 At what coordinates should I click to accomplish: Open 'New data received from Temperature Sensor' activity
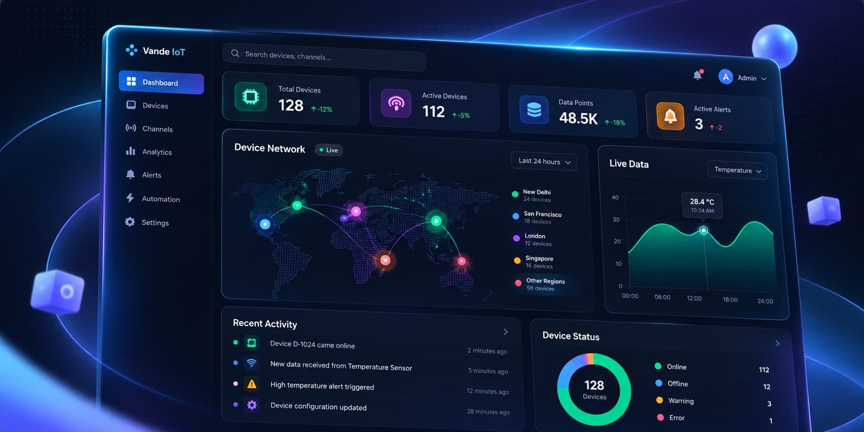(x=341, y=365)
